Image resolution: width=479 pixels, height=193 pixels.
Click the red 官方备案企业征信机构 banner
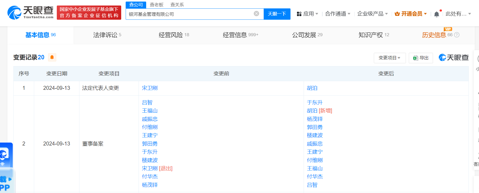[x=89, y=13]
